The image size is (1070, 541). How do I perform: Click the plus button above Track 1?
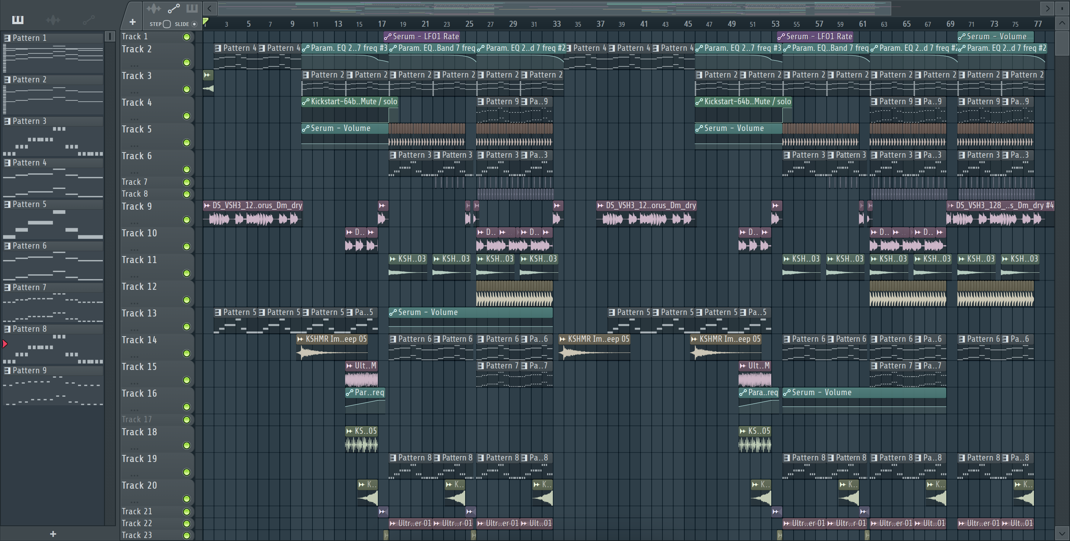click(x=133, y=22)
